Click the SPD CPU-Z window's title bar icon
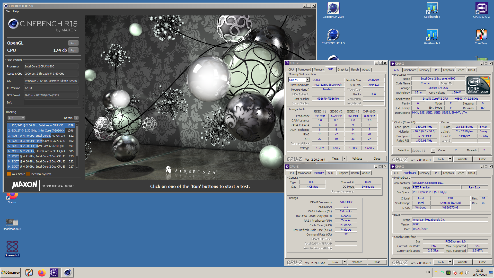 click(x=287, y=63)
